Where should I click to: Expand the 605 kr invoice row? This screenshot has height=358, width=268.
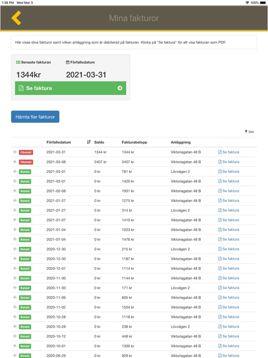point(15,297)
